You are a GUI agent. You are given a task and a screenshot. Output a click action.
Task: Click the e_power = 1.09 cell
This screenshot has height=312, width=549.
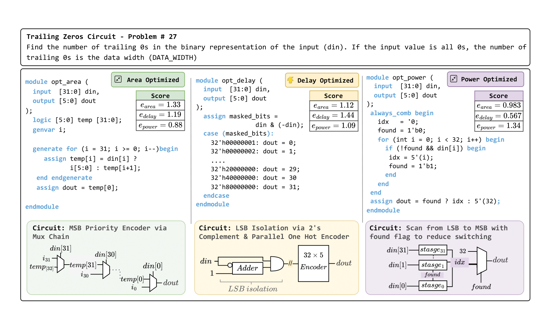tap(334, 126)
